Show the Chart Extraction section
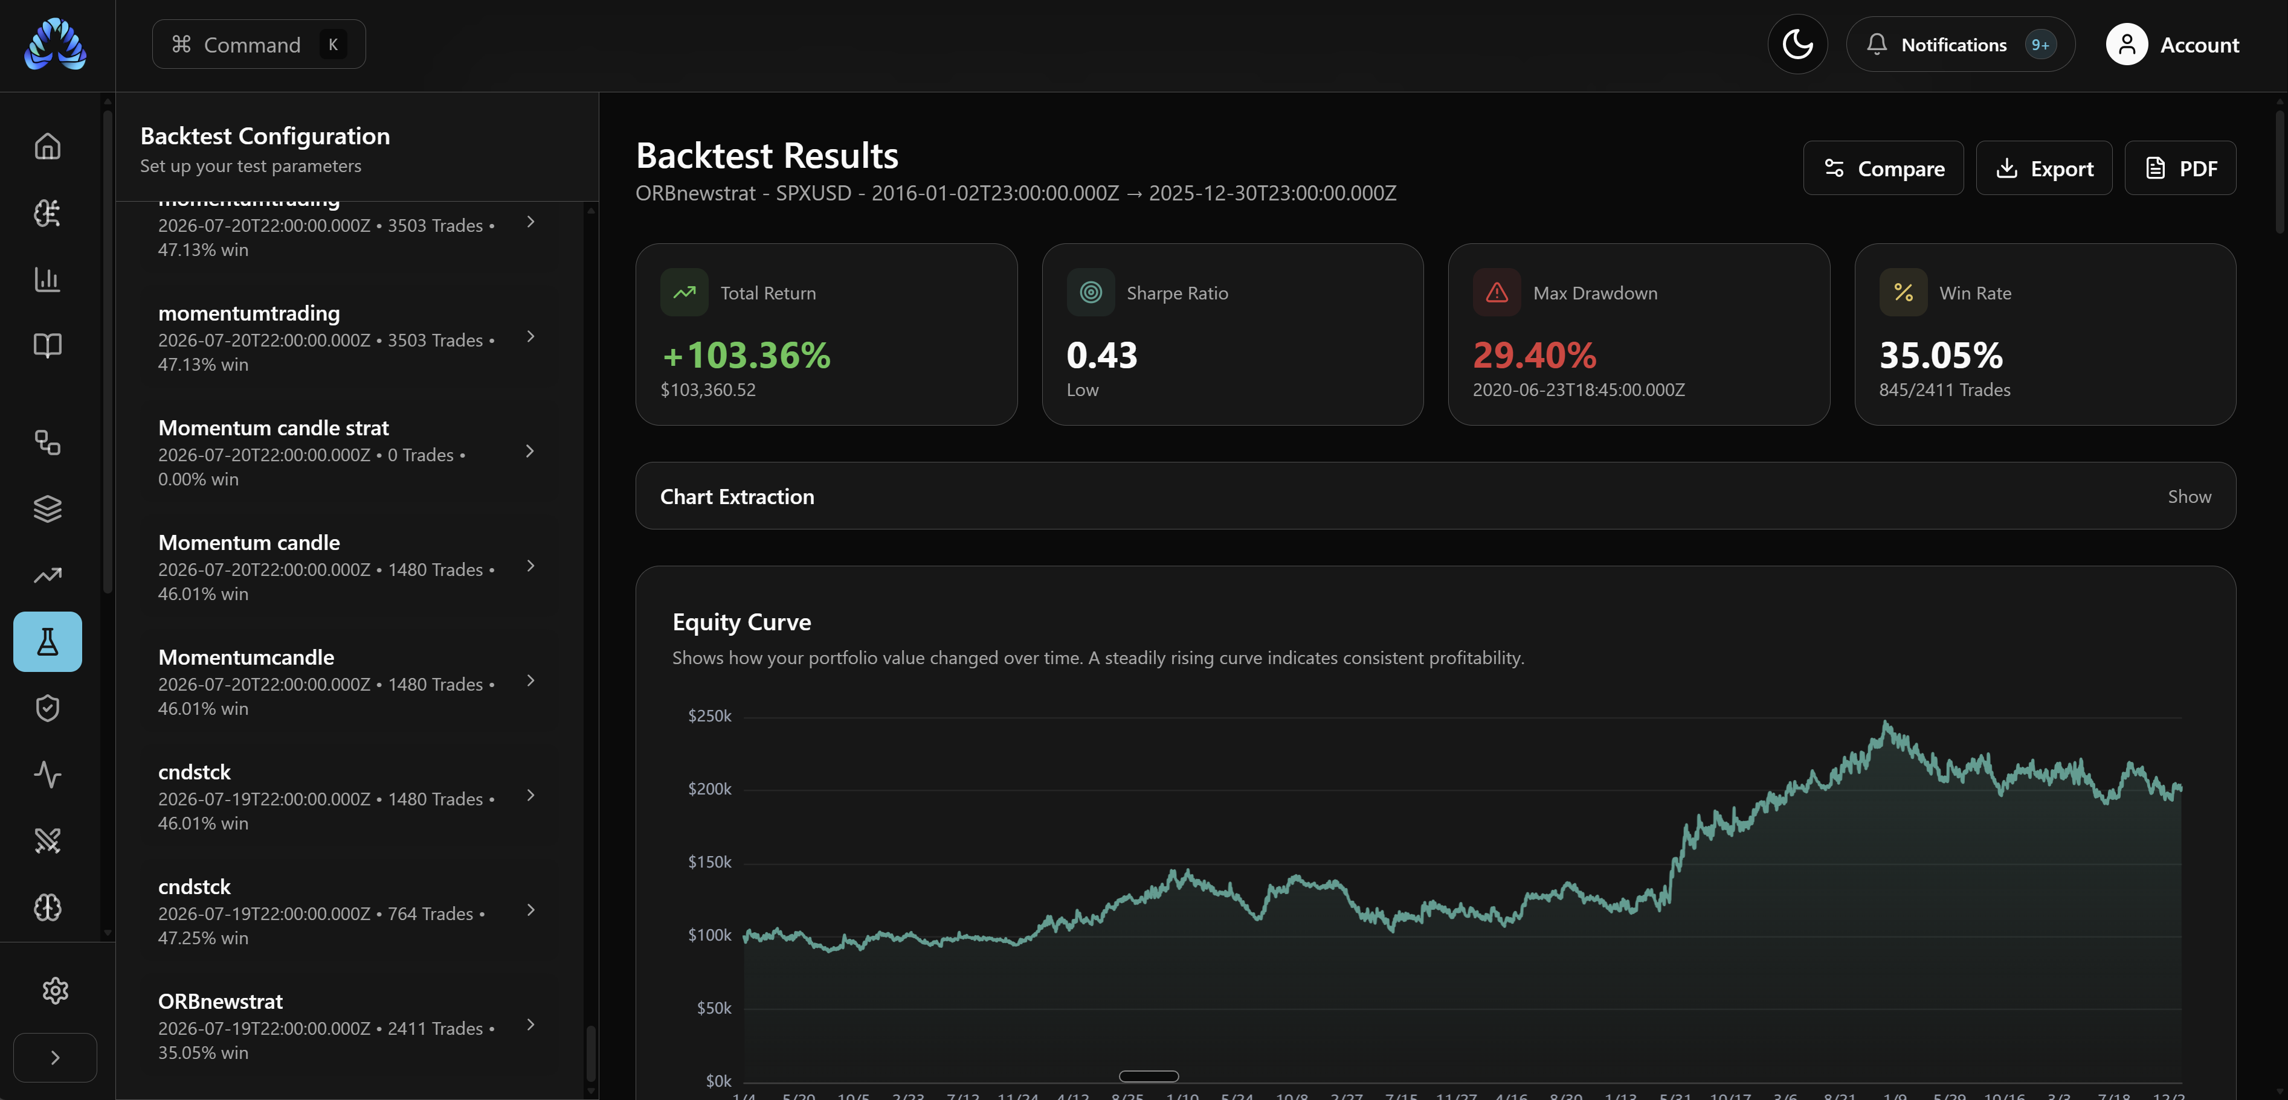Viewport: 2288px width, 1100px height. click(x=2188, y=496)
